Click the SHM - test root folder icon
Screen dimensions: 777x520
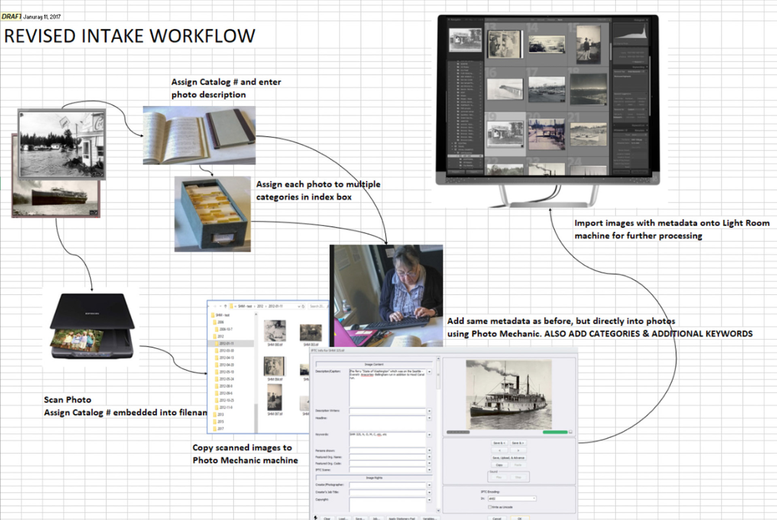pos(213,315)
